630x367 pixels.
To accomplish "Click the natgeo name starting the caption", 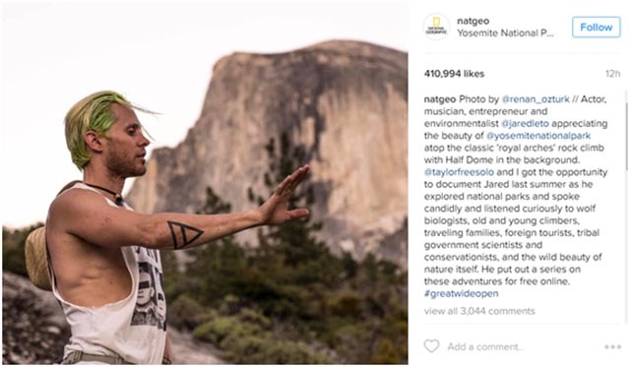I will point(440,99).
